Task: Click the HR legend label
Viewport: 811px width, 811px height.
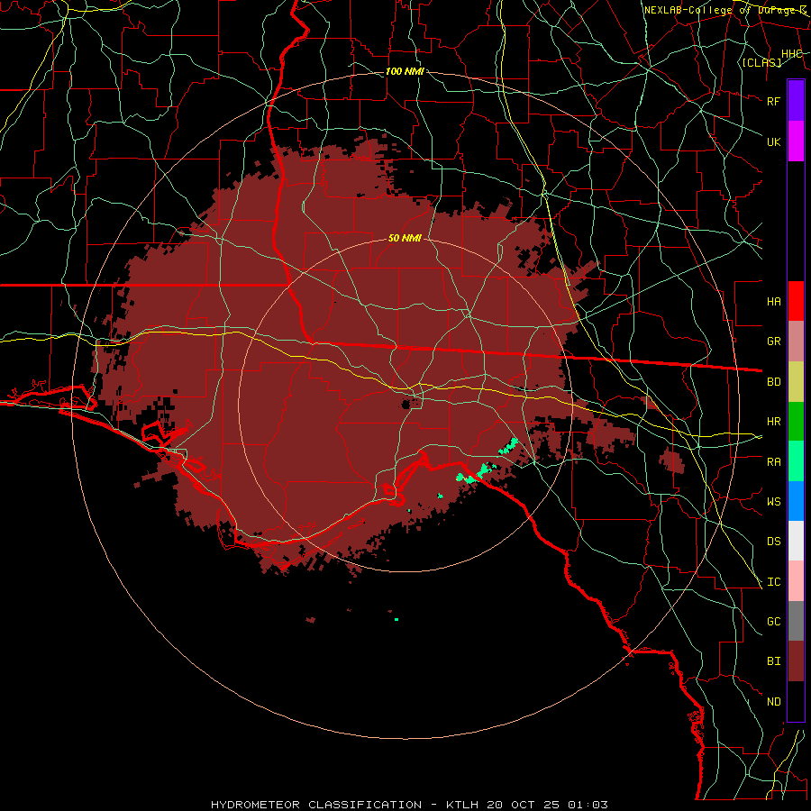Action: pos(774,422)
